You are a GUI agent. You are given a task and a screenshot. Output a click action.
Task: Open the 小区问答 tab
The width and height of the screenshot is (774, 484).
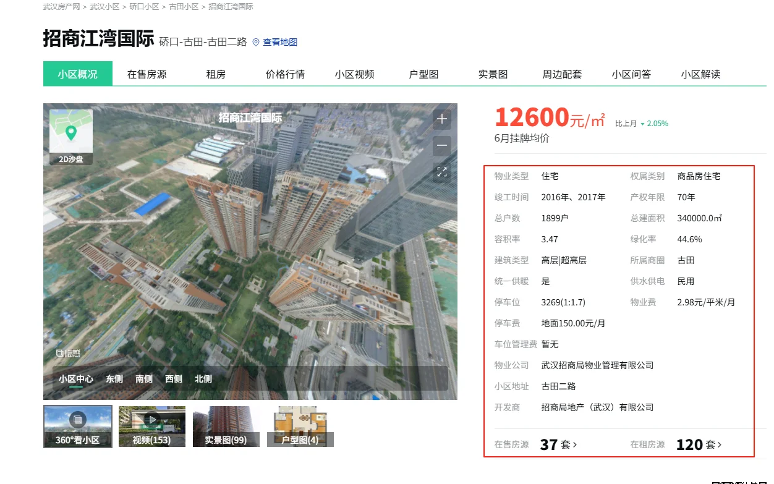coord(632,74)
